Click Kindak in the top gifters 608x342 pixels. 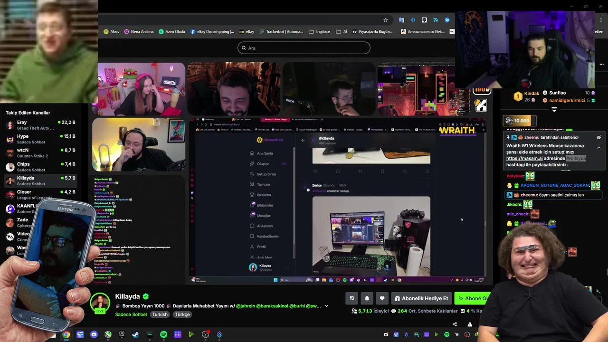click(x=532, y=94)
